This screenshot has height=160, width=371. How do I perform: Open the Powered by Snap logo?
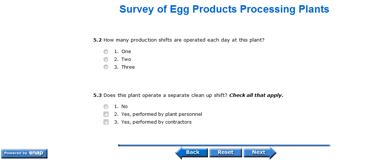24,153
